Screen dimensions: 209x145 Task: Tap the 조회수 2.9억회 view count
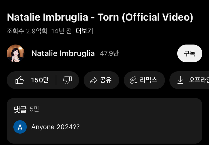(27, 31)
